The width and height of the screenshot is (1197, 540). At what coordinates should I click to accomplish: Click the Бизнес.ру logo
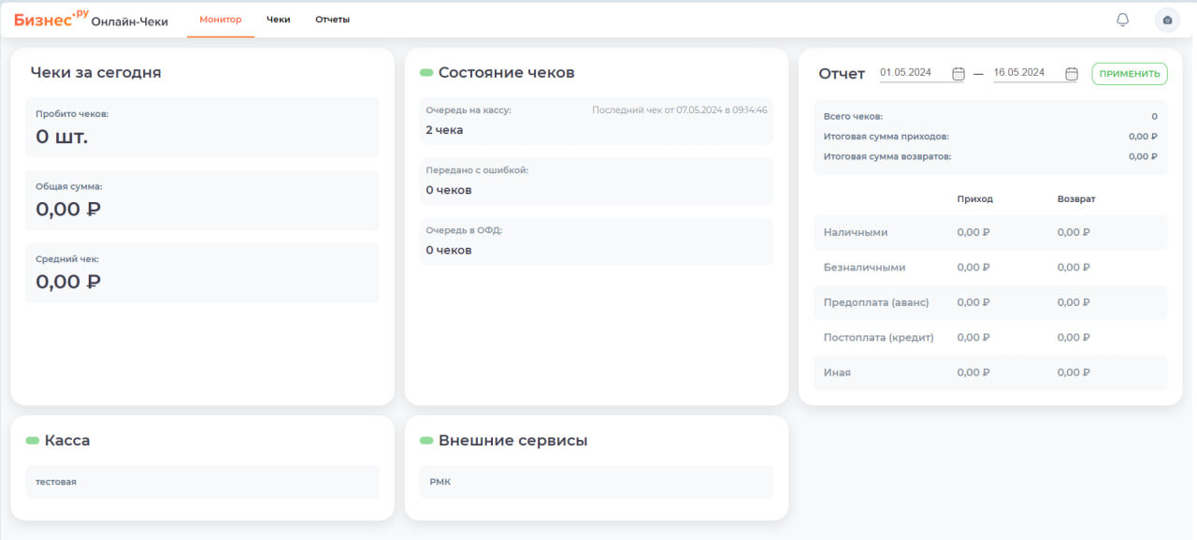point(51,19)
